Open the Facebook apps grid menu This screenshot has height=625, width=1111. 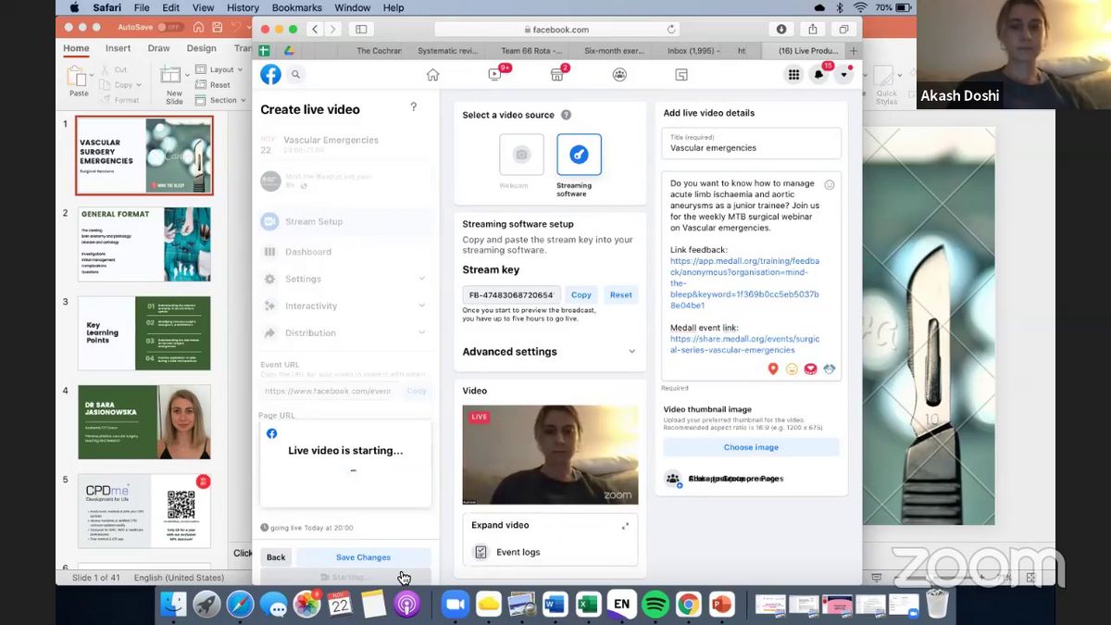[x=793, y=75]
